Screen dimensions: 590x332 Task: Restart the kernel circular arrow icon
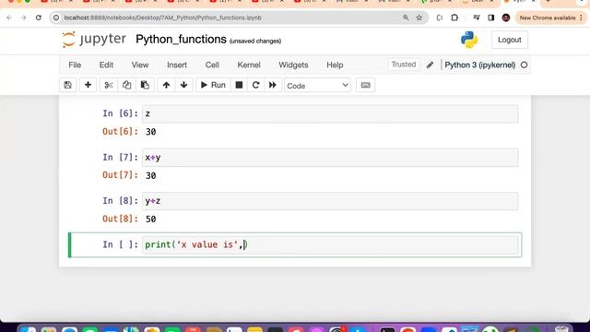256,85
